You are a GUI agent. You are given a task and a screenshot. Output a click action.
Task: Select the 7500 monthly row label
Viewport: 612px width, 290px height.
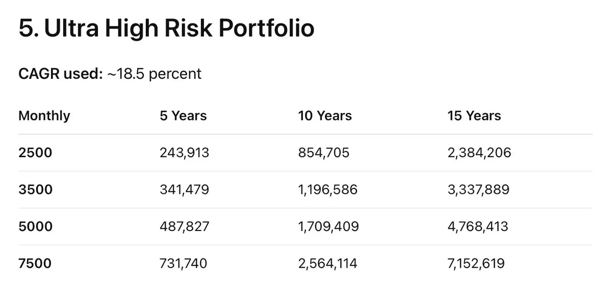click(35, 264)
